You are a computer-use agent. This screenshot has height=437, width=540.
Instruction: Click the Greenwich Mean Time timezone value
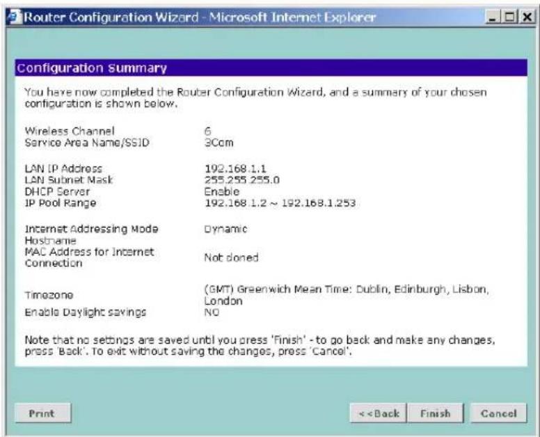tap(347, 295)
